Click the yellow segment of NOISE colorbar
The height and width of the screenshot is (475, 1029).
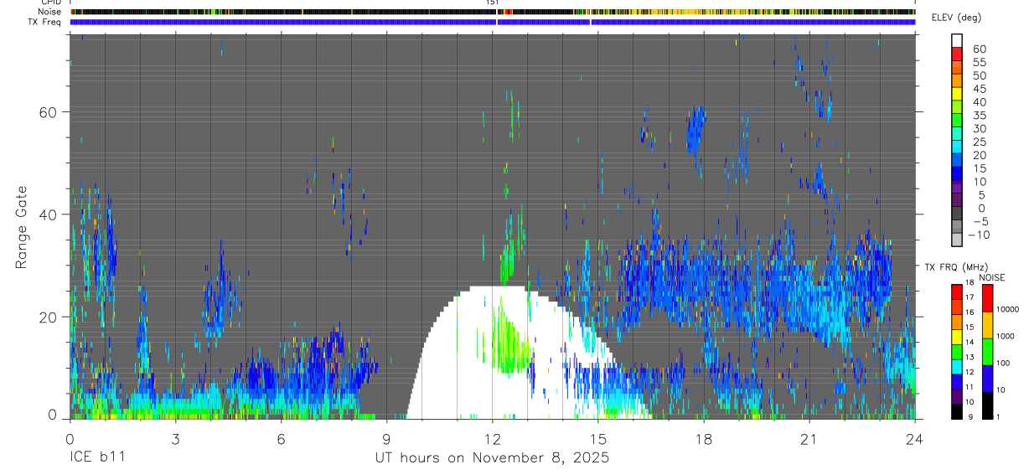coord(987,325)
